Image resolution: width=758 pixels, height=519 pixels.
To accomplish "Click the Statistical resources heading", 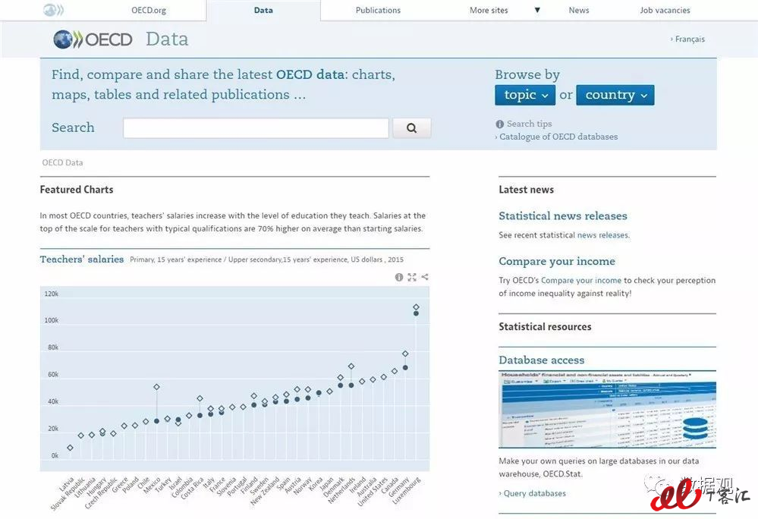I will point(545,327).
